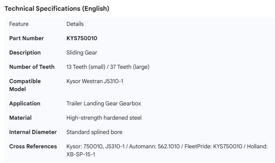Image resolution: width=275 pixels, height=163 pixels.
Task: Select the Internal Diameter row label
Action: click(33, 132)
